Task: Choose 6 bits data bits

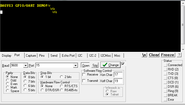Action: [x=29, y=86]
